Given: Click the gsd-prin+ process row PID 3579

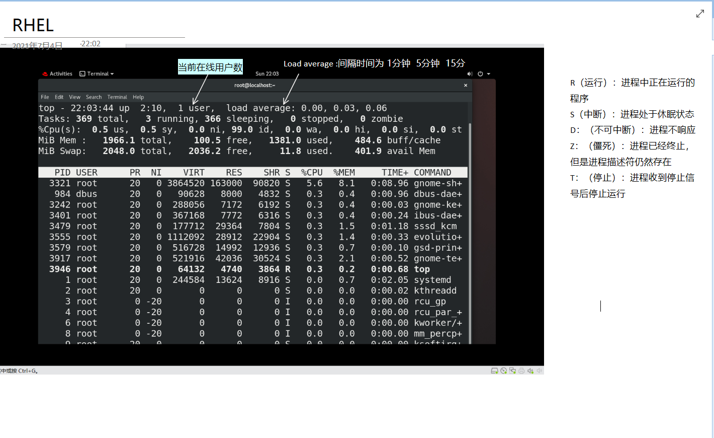Looking at the screenshot, I should tap(253, 248).
